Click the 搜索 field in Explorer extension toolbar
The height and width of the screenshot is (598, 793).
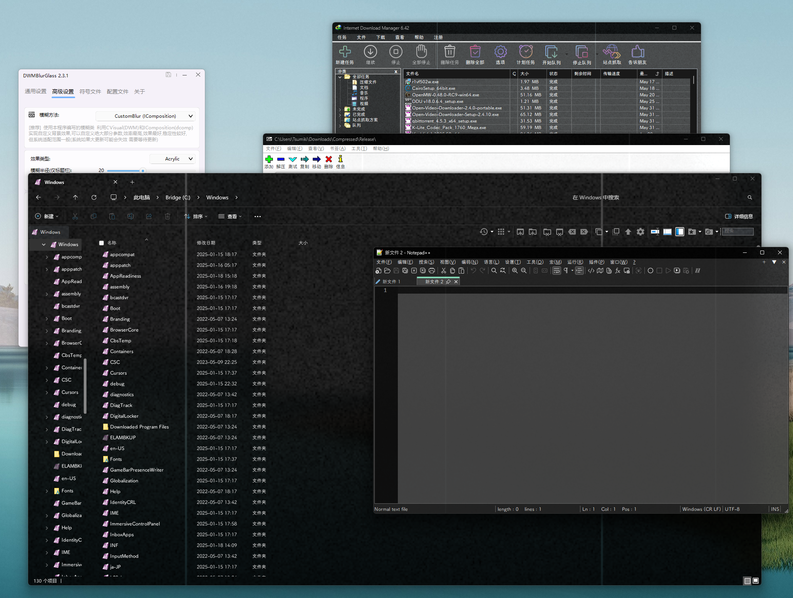[738, 231]
